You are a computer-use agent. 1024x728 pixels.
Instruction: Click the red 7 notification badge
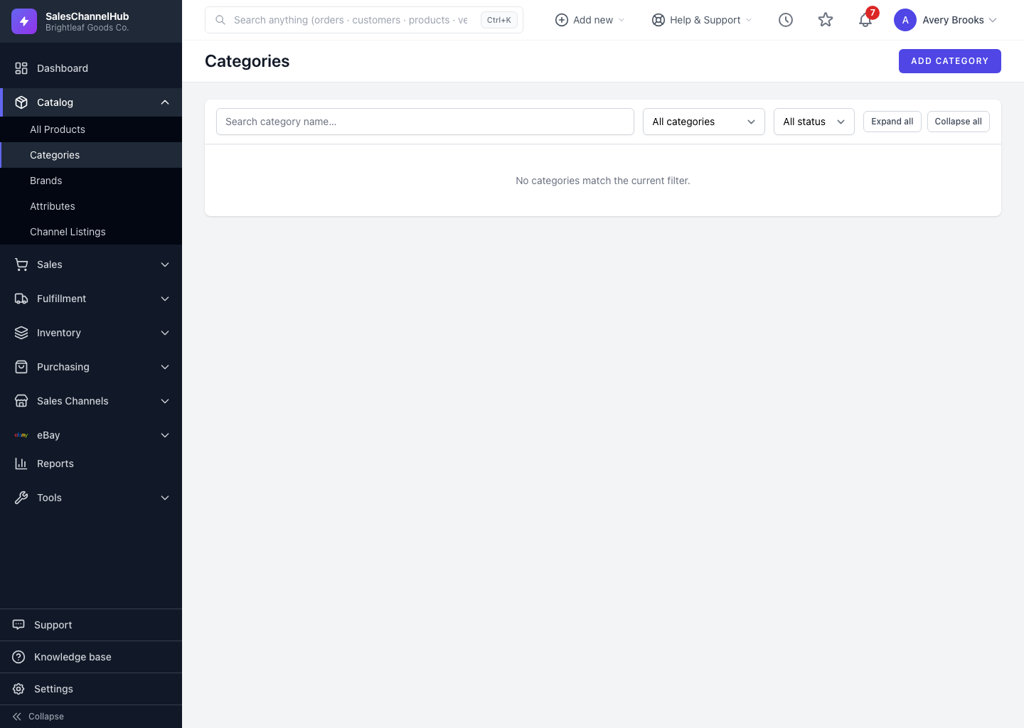(873, 13)
